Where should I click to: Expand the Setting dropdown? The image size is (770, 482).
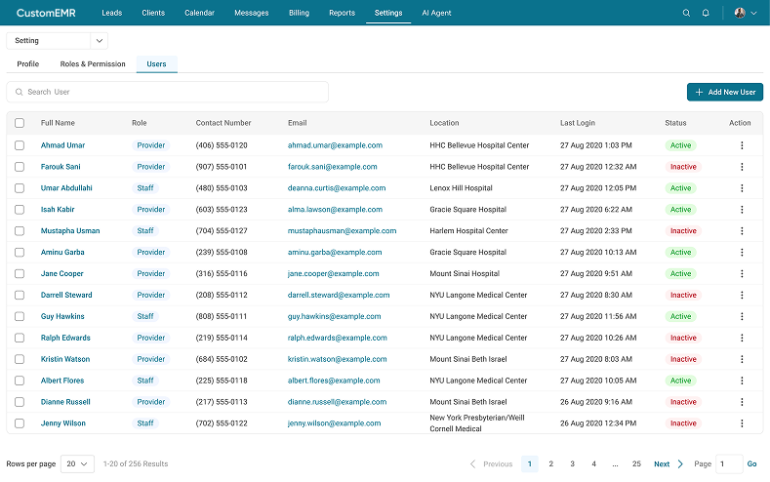coord(99,41)
